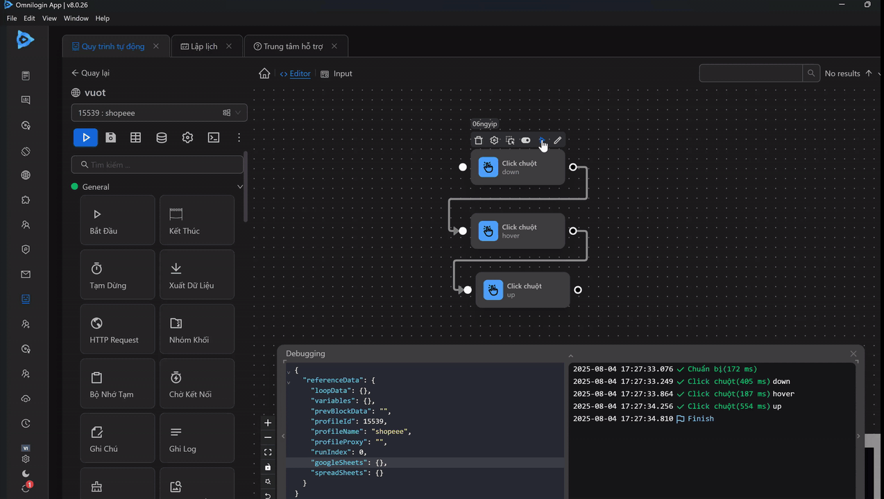Toggle dark mode moon icon in sidebar

click(26, 473)
